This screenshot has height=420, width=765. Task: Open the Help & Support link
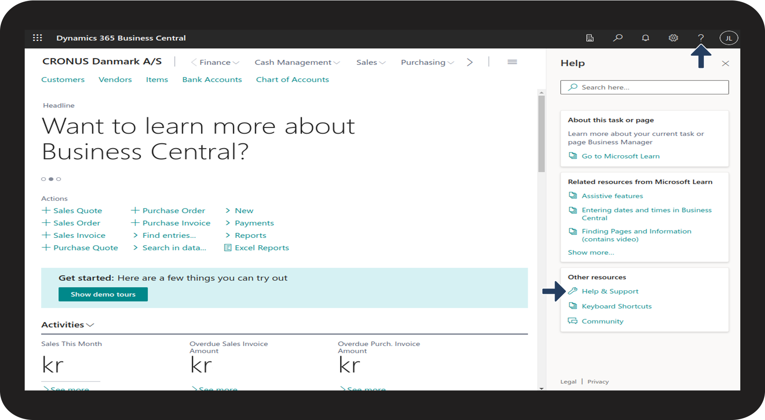(610, 291)
